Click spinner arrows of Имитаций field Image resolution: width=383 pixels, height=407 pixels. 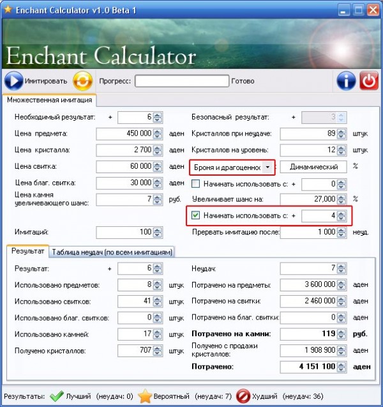pyautogui.click(x=158, y=232)
